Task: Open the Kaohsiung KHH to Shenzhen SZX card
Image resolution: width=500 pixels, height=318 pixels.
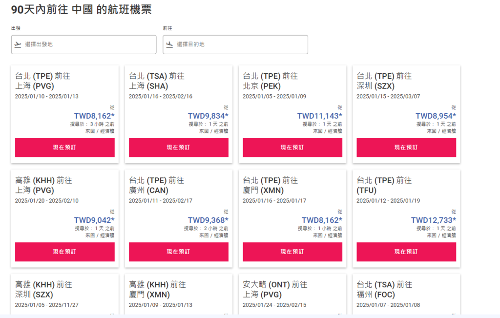Action: (x=65, y=295)
